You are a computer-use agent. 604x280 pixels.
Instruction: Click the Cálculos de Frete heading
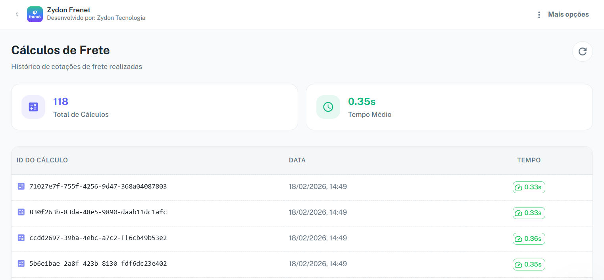coord(60,50)
